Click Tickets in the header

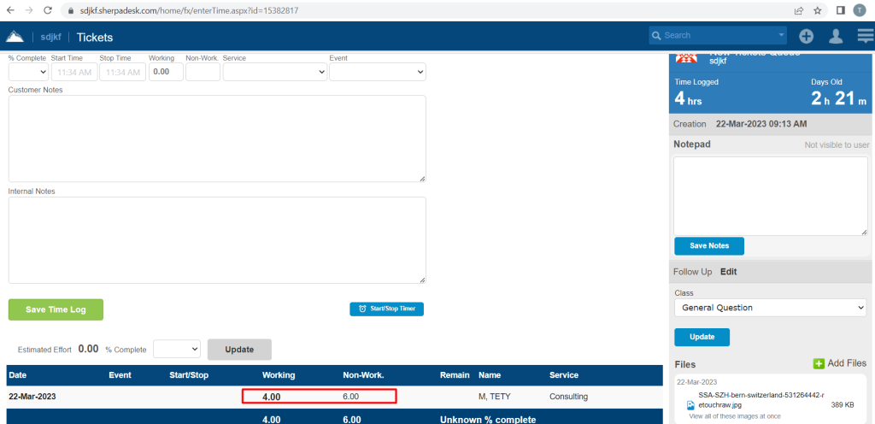coord(95,38)
